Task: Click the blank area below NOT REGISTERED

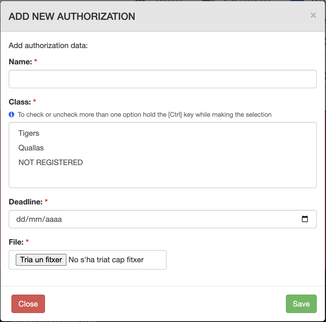Action: click(x=162, y=177)
